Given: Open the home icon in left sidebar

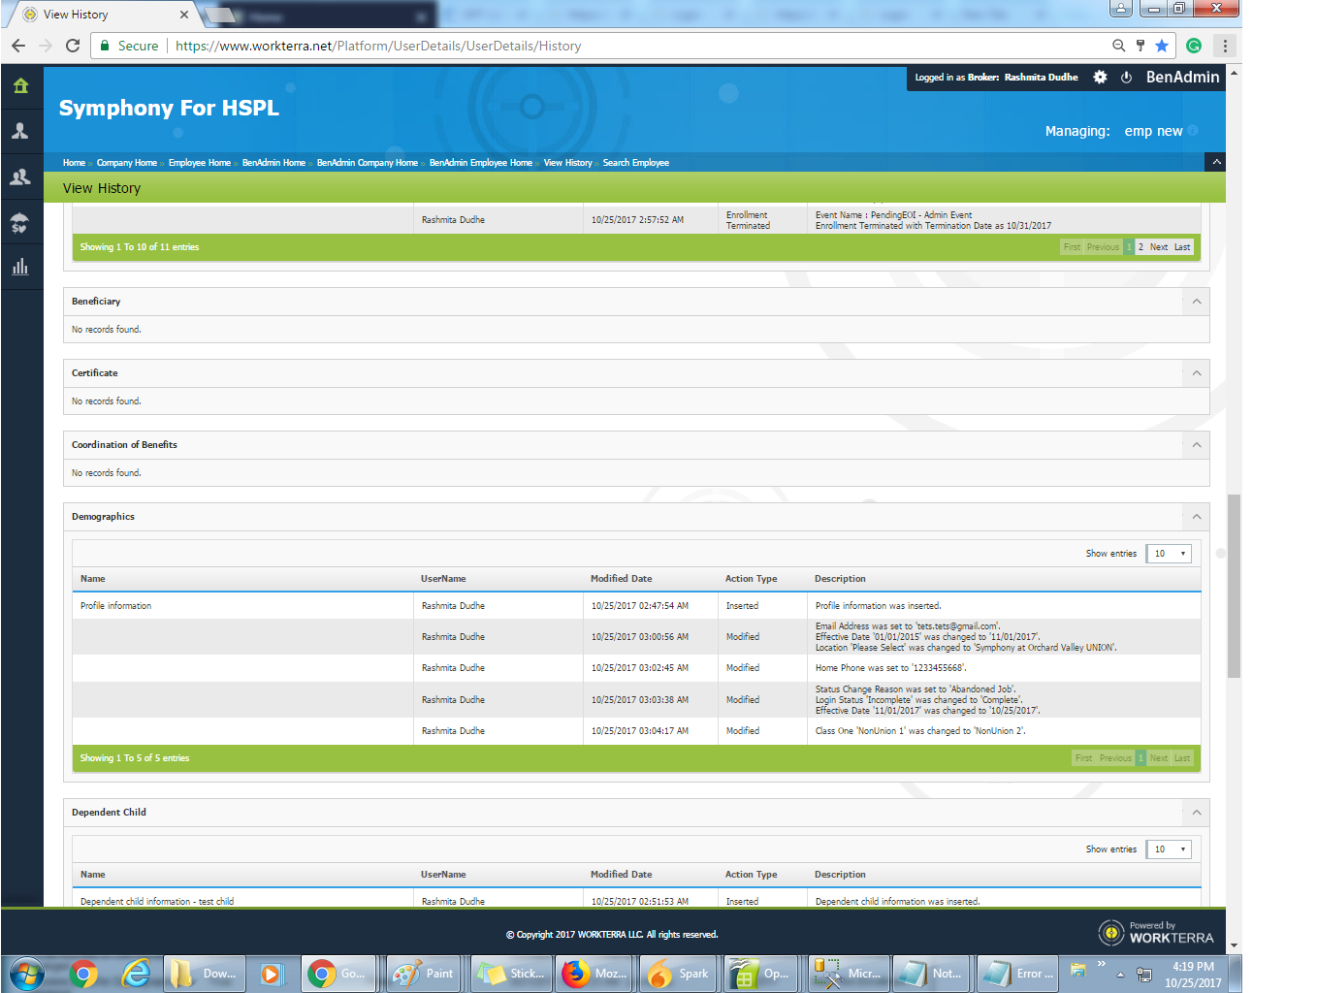Looking at the screenshot, I should [x=20, y=86].
